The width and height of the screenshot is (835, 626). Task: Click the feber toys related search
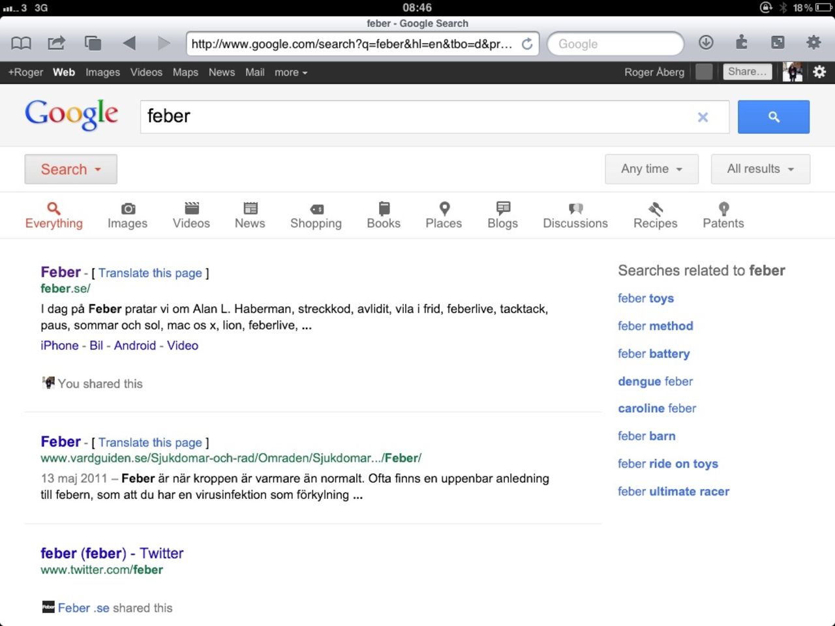645,298
